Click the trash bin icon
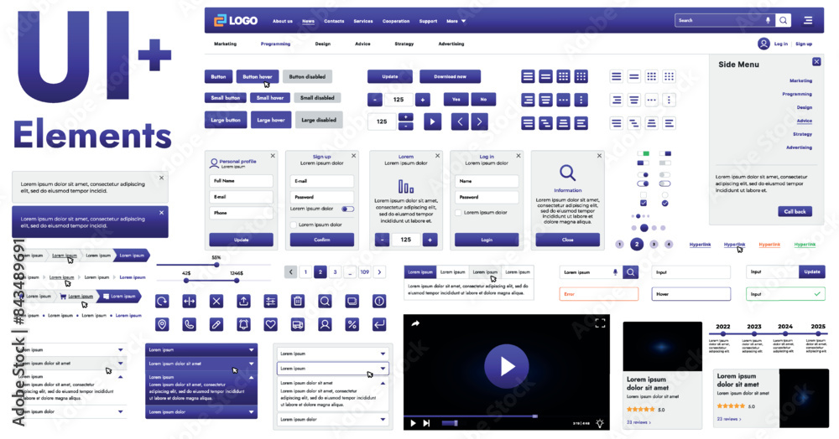Screen dimensions: 839x439 [298, 302]
